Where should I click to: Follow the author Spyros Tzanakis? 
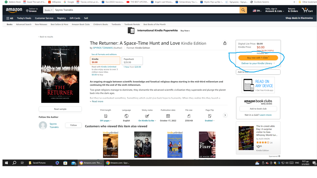coord(74,125)
